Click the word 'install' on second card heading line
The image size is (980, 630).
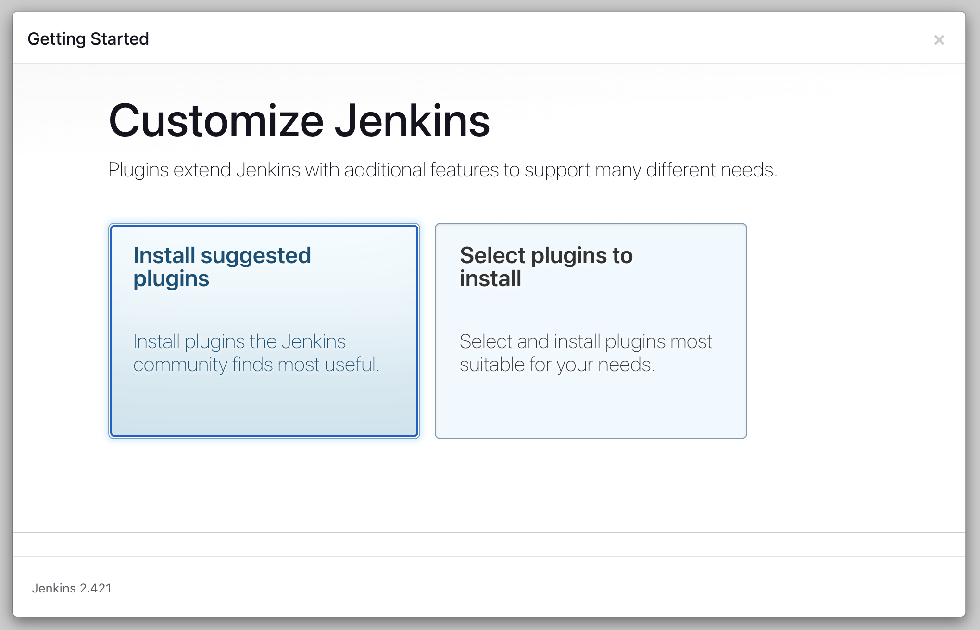tap(490, 279)
